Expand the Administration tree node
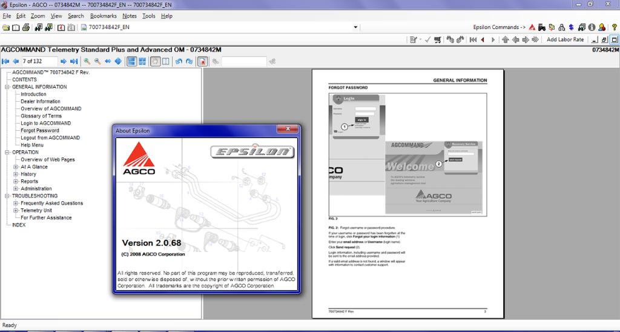This screenshot has height=332, width=620. coord(16,189)
